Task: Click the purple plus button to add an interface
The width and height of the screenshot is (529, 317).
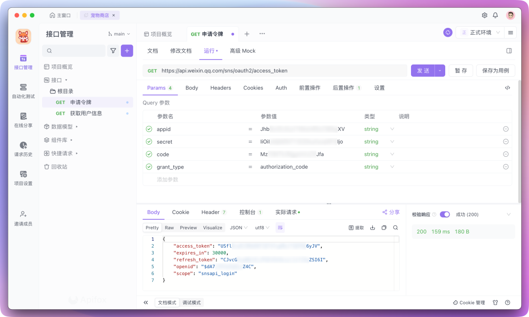Action: tap(127, 51)
